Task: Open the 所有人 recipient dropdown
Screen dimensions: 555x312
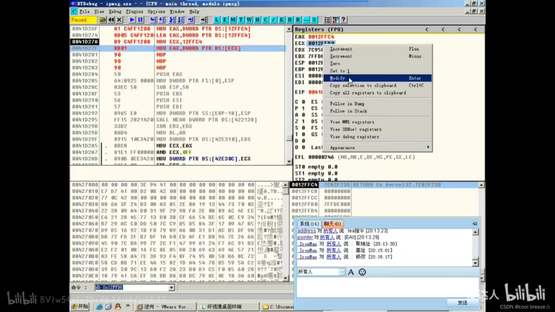Action: pos(342,272)
